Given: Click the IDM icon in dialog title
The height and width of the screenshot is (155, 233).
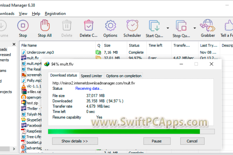Looking at the screenshot, I should (47, 64).
